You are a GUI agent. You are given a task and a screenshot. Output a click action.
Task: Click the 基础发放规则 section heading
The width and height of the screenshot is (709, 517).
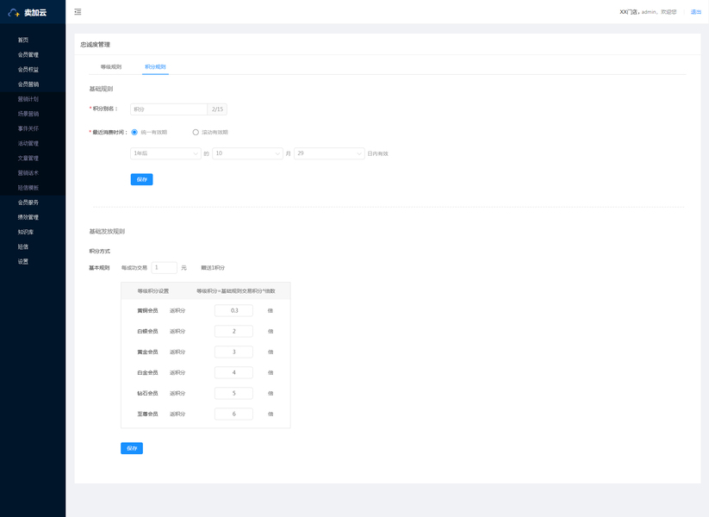coord(107,231)
